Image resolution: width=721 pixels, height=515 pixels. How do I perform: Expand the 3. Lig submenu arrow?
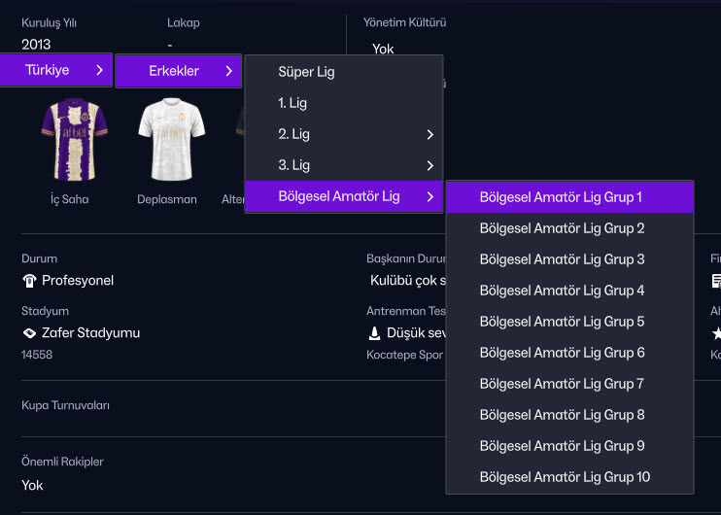pyautogui.click(x=429, y=165)
